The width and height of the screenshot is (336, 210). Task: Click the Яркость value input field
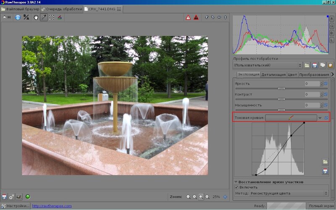(312, 84)
